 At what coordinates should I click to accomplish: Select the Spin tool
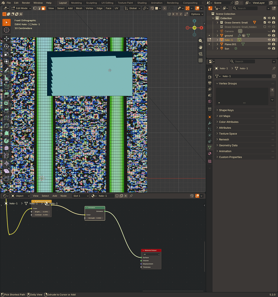6,141
